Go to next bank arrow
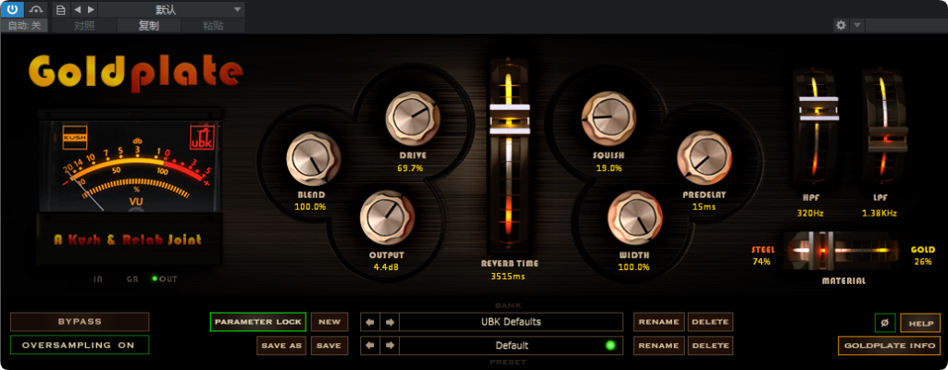Image resolution: width=948 pixels, height=370 pixels. point(390,322)
